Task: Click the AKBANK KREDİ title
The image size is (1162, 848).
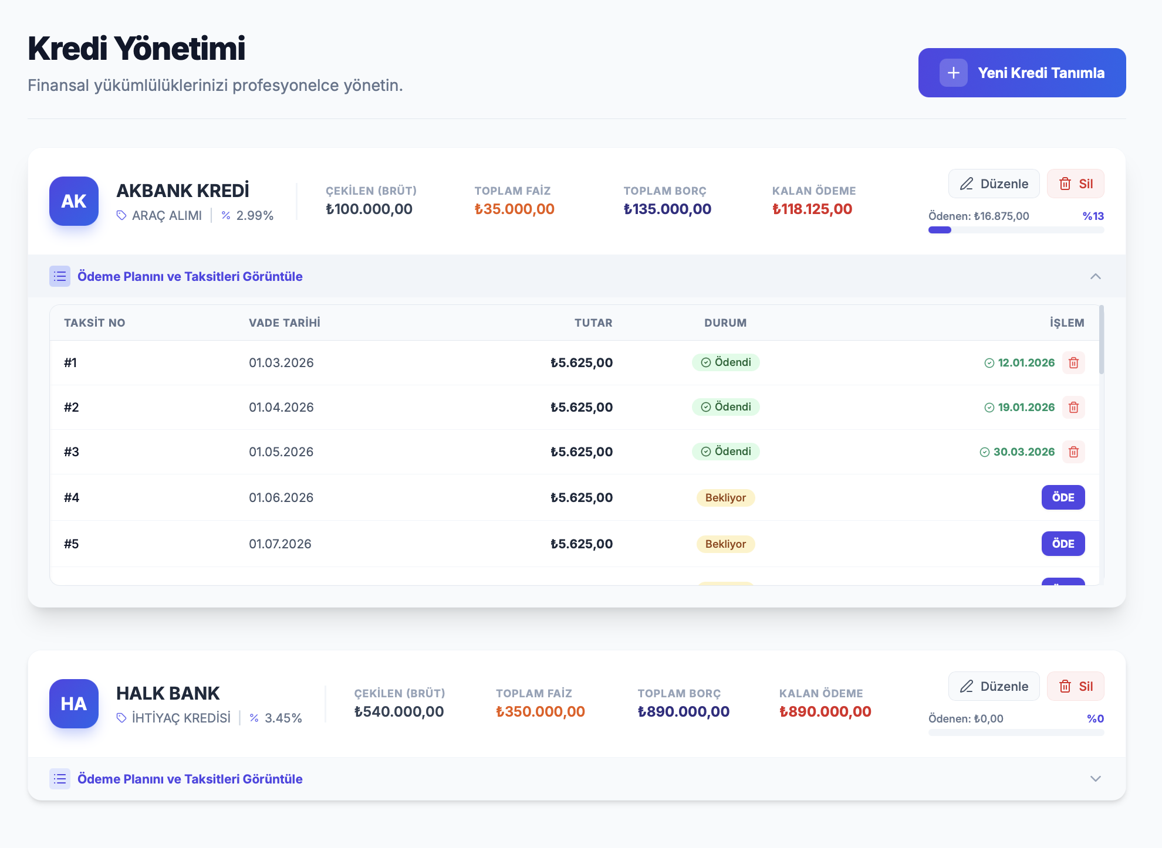Action: (x=183, y=191)
